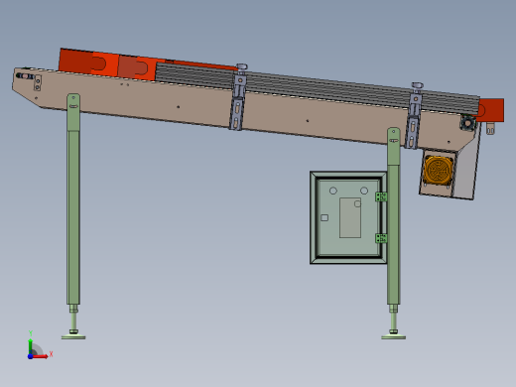Click the small square on the cabinet door
The image size is (516, 387).
pyautogui.click(x=324, y=217)
